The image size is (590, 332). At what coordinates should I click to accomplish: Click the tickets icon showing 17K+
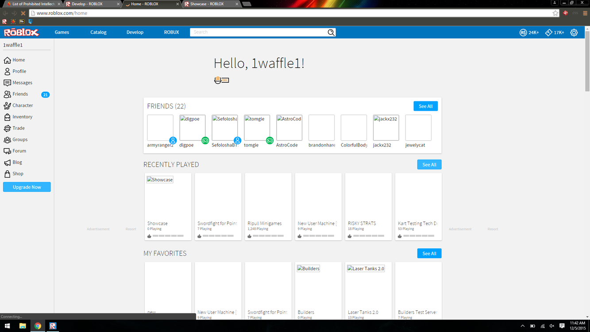tap(554, 32)
